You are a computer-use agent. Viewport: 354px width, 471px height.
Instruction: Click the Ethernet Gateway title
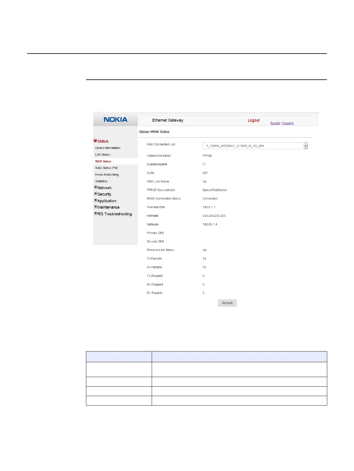click(168, 120)
